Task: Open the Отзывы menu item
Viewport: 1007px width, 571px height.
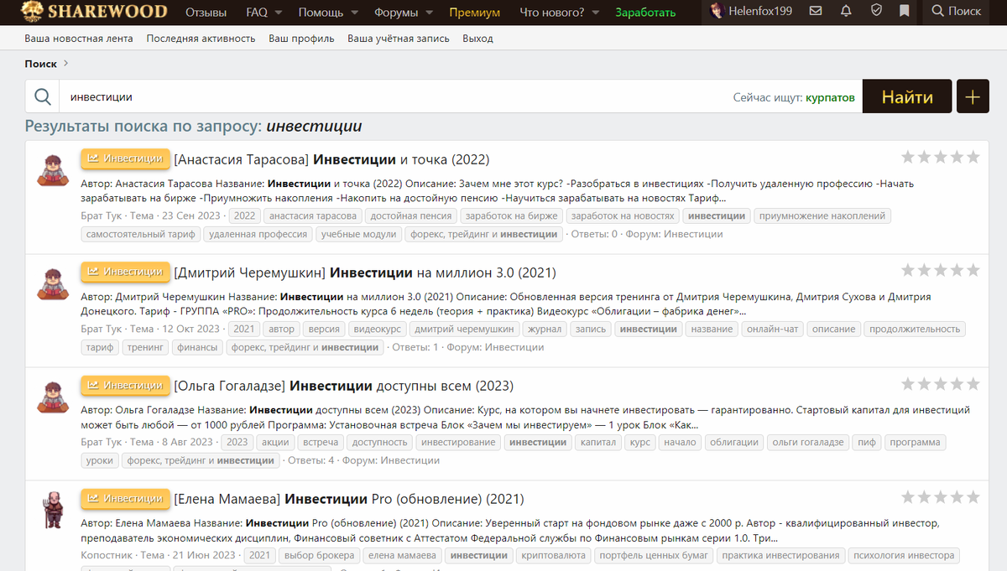Action: tap(206, 12)
